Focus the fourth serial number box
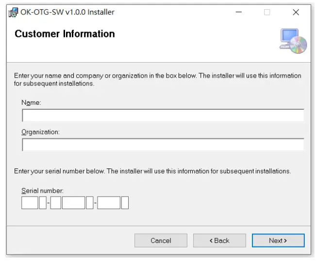 73,202
